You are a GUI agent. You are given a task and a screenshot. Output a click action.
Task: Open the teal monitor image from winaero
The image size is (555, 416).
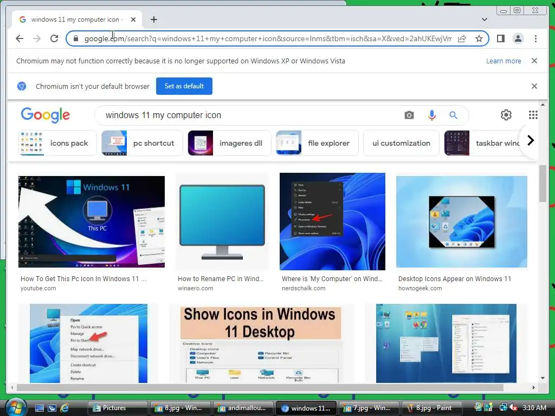(222, 222)
